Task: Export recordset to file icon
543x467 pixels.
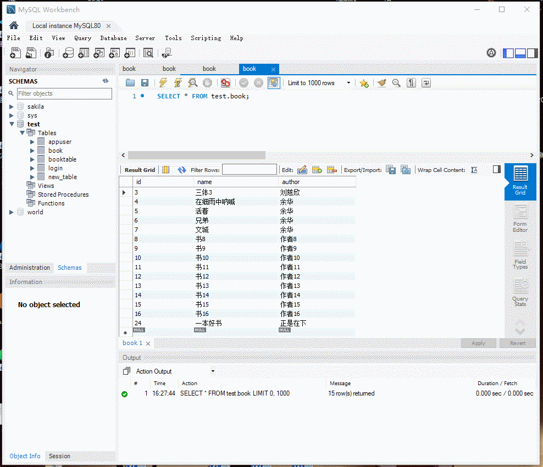Action: tap(391, 170)
